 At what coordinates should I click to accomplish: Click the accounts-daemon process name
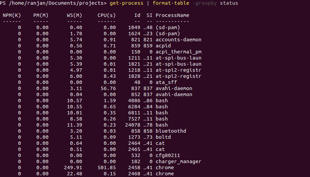[178, 40]
